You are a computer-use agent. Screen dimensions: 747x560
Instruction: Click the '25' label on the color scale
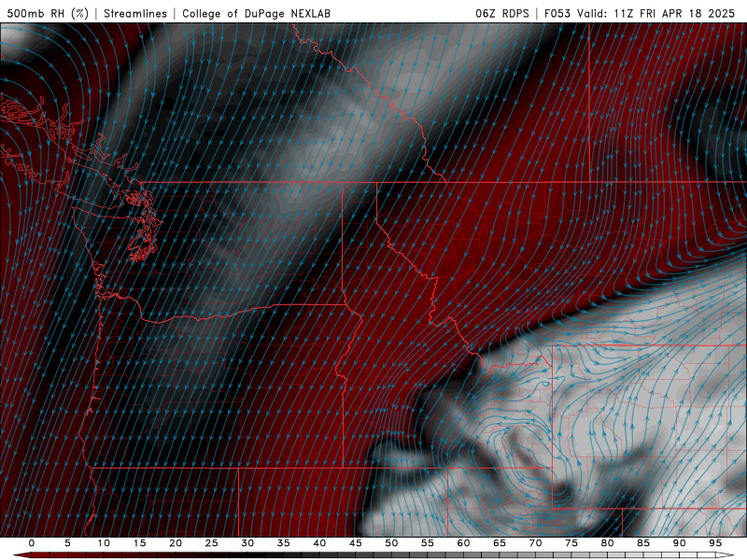212,543
